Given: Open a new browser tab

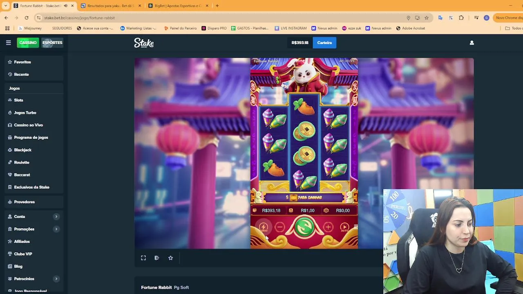Looking at the screenshot, I should [x=217, y=6].
